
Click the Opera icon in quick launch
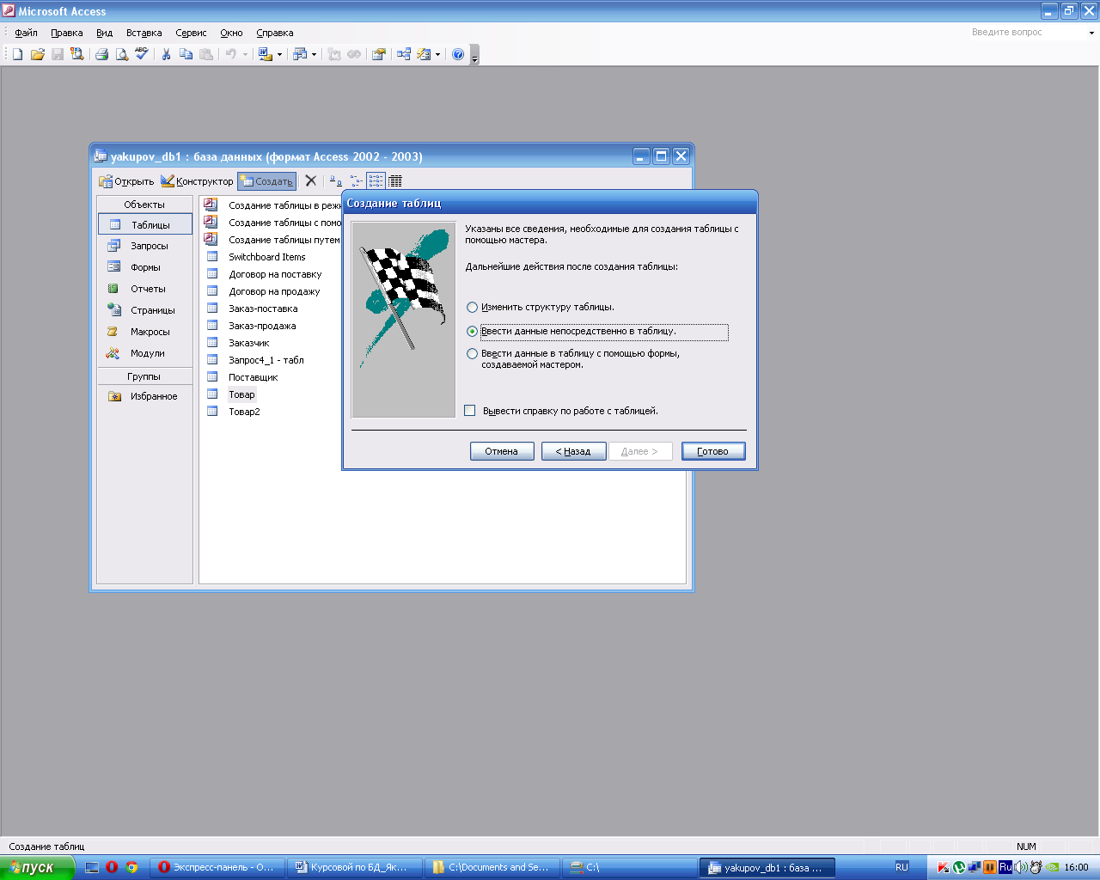(112, 867)
